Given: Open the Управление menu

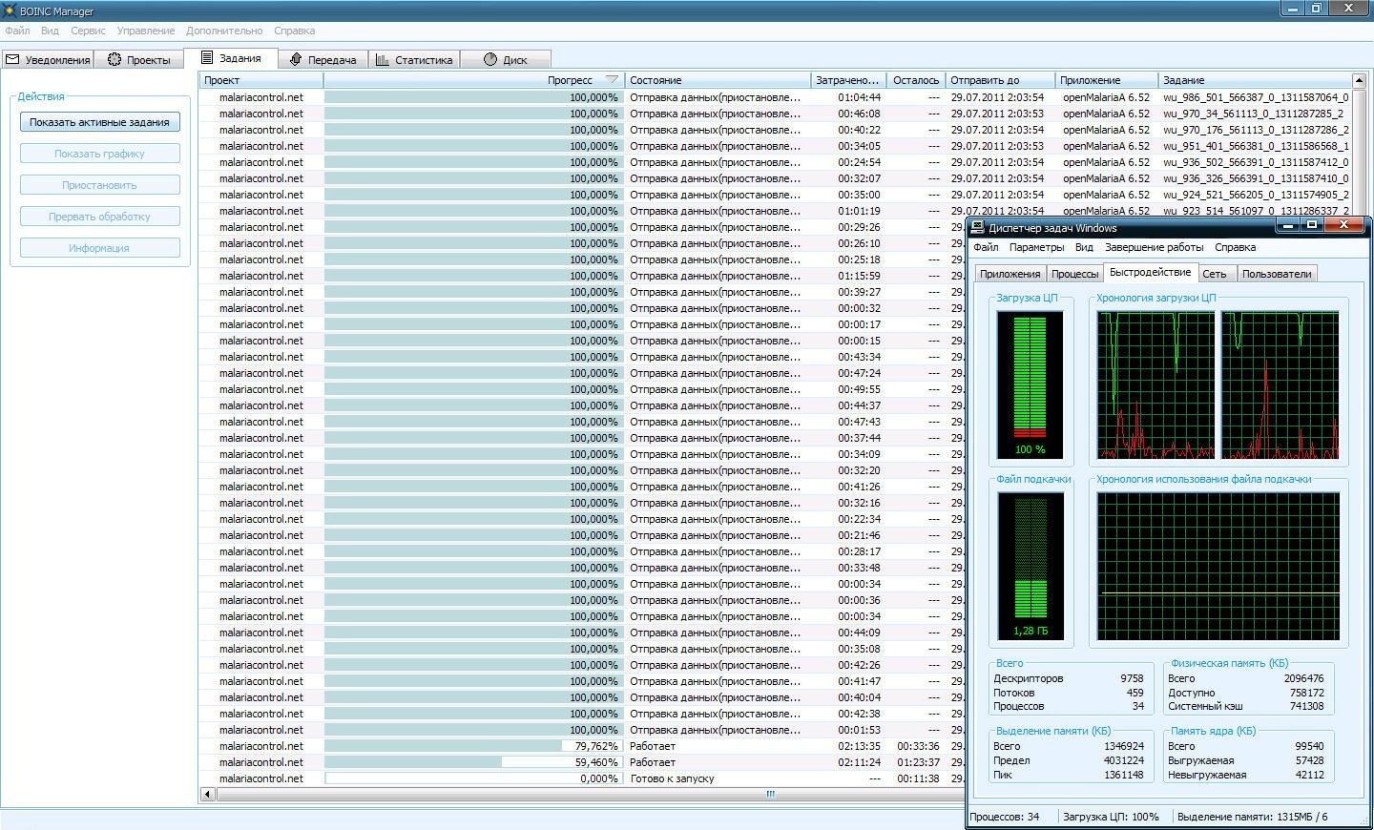Looking at the screenshot, I should coord(146,31).
